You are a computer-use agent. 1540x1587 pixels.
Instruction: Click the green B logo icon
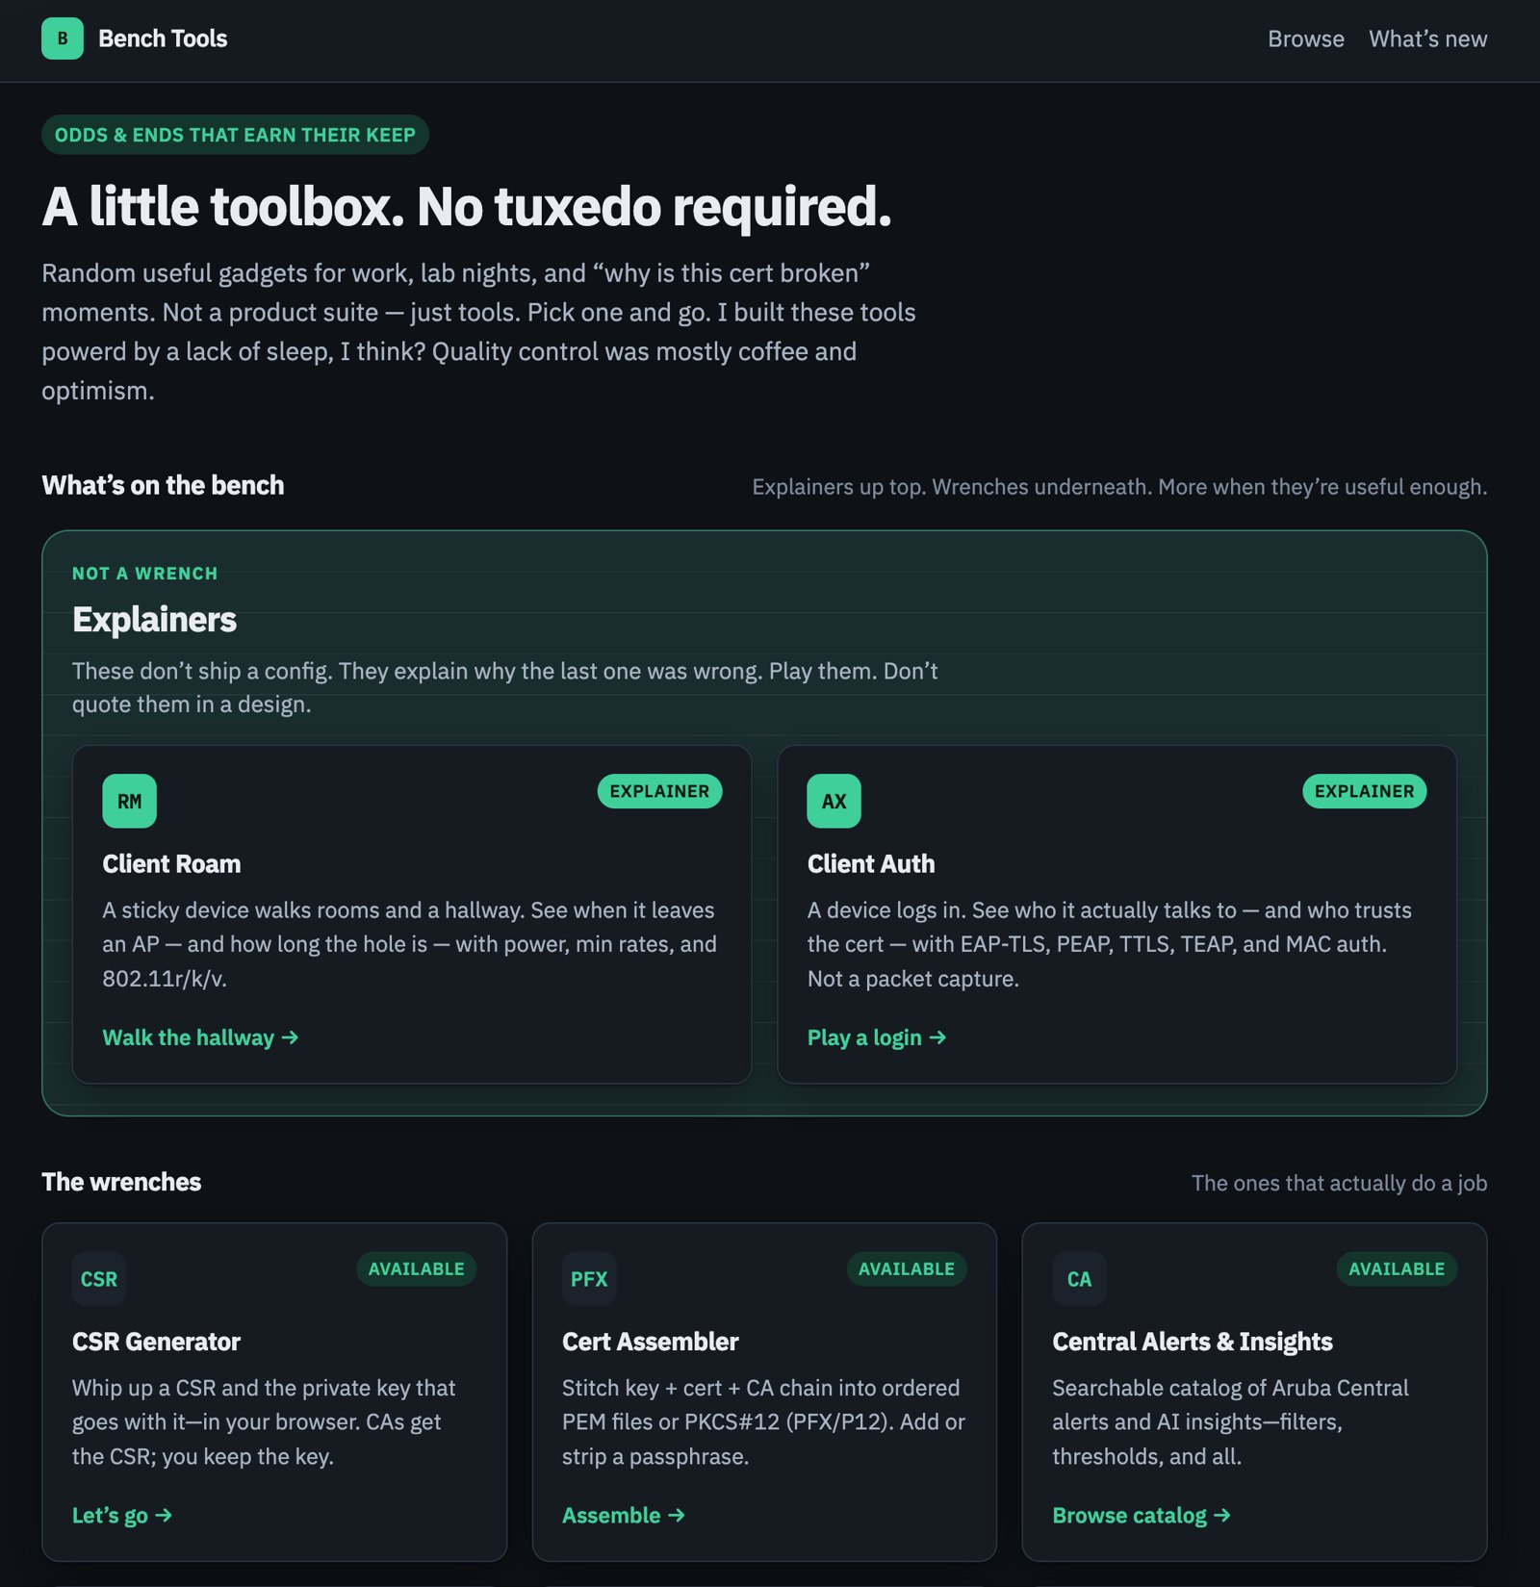click(63, 38)
